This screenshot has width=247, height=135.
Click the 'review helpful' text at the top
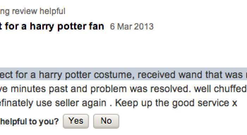pos(38,11)
